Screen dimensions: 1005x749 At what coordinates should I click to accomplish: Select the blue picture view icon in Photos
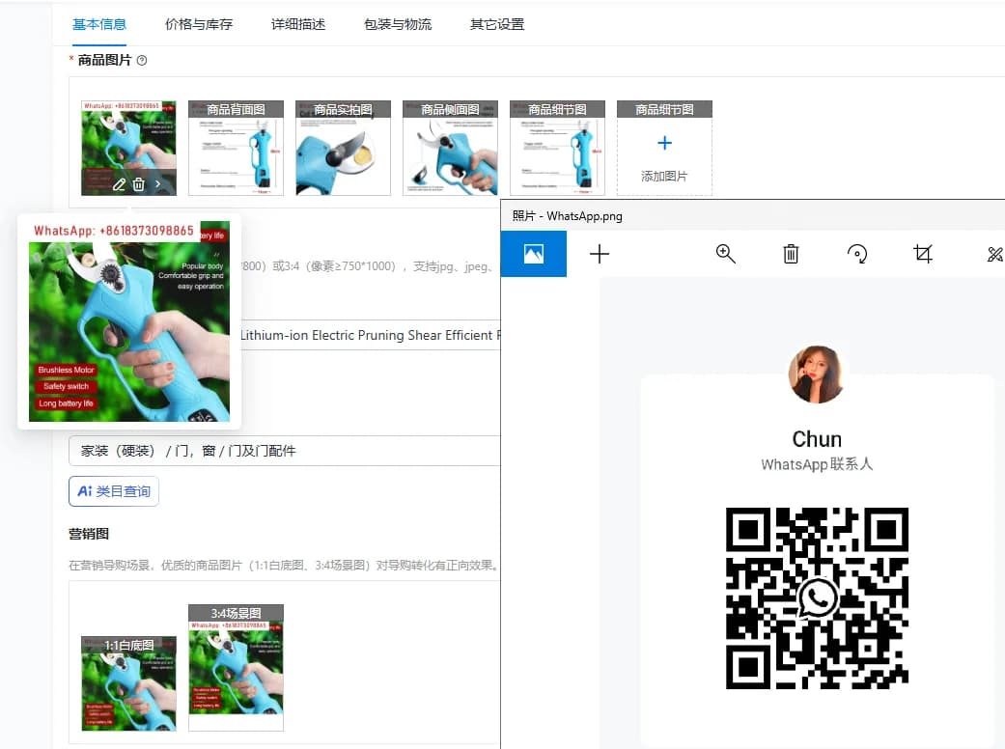(x=533, y=254)
